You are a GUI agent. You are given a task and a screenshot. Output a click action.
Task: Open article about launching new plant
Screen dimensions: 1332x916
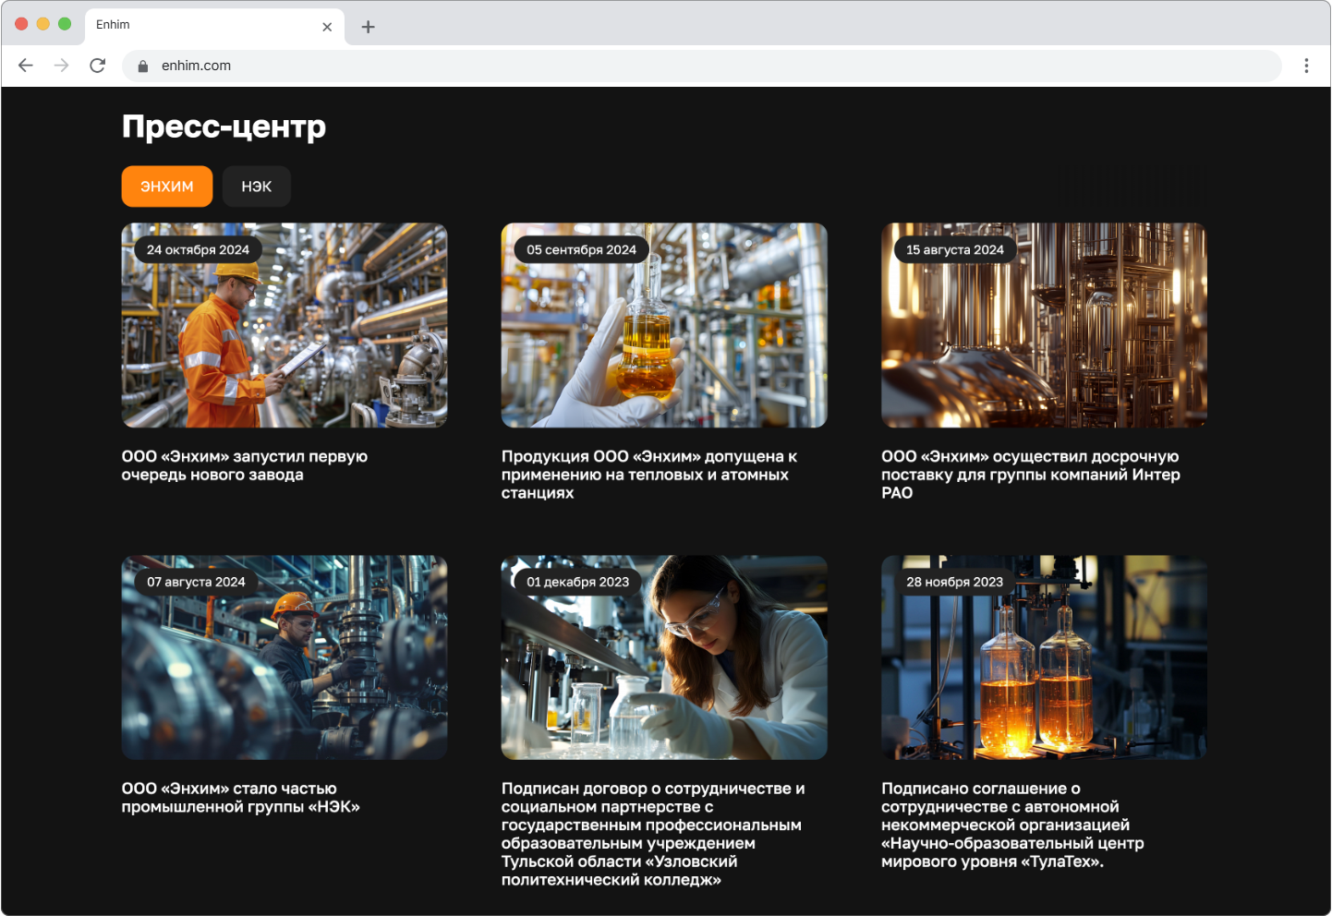(x=245, y=465)
